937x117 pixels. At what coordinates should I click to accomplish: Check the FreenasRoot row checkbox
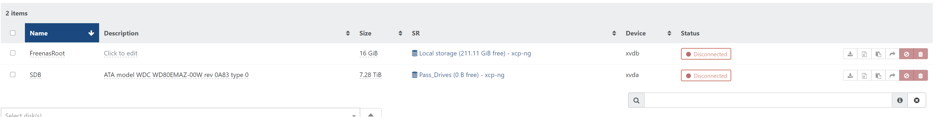tap(13, 53)
